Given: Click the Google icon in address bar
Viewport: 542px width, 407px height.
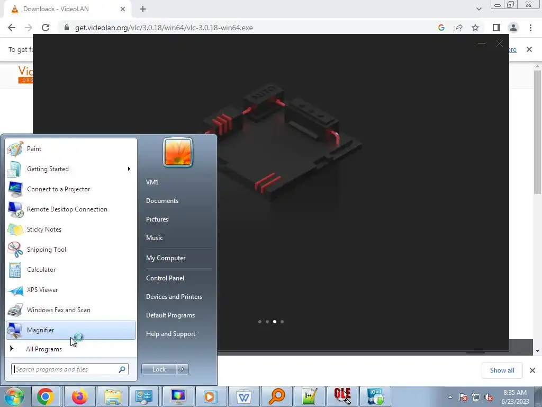Looking at the screenshot, I should [441, 28].
